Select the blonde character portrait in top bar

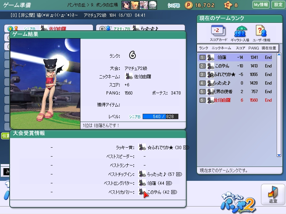click(135, 5)
